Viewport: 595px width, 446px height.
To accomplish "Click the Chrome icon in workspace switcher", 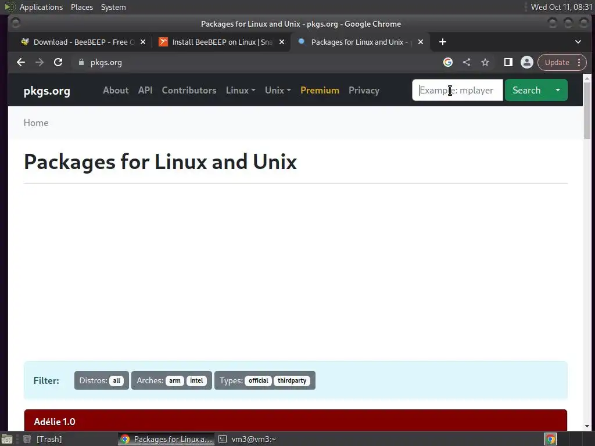I will 551,439.
